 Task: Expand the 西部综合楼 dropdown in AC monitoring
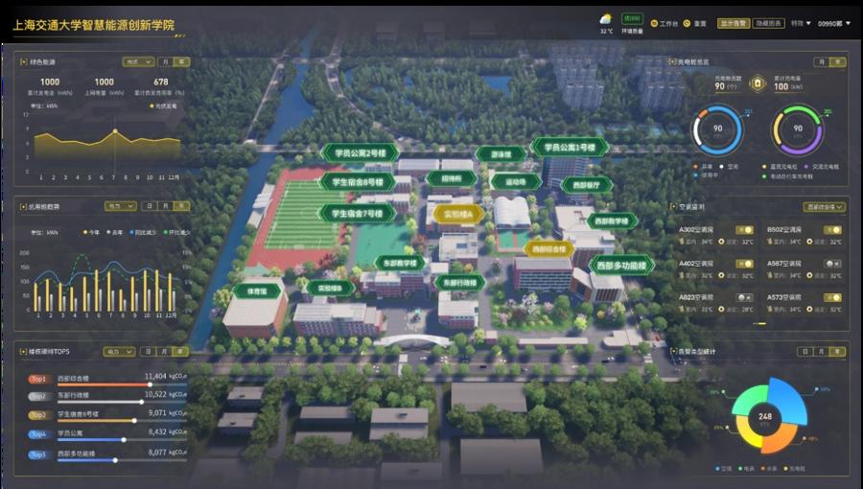[825, 206]
